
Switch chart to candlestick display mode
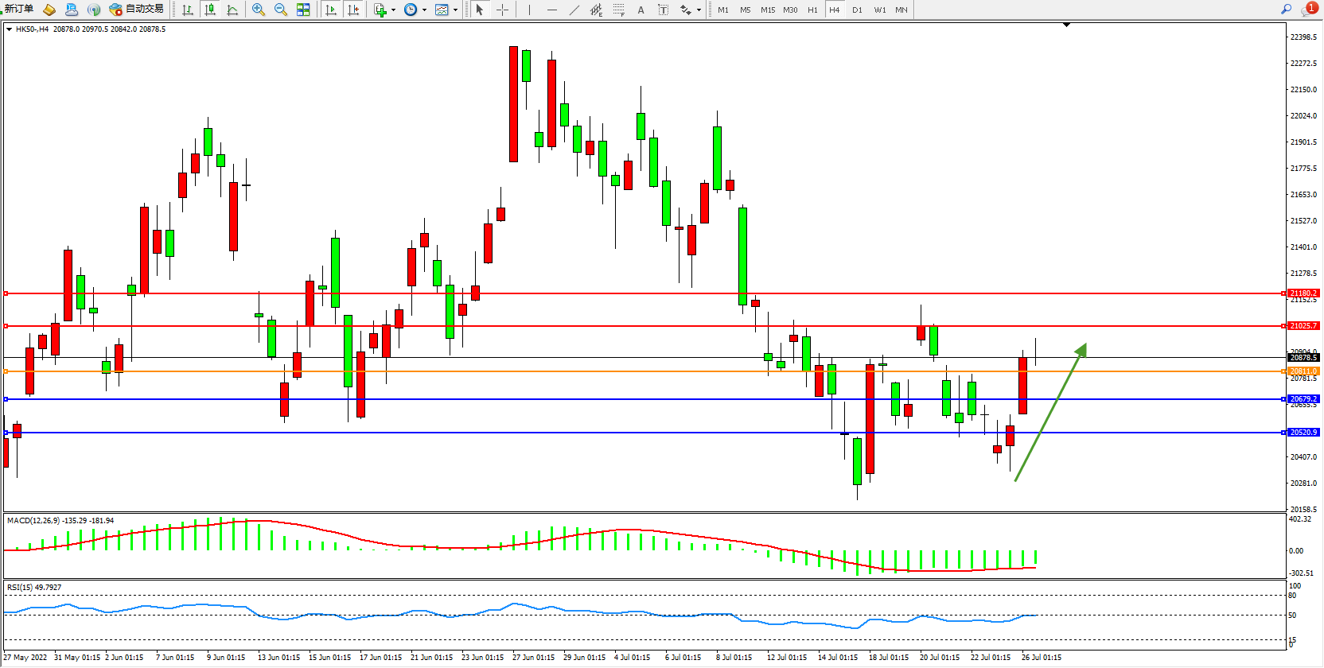click(210, 10)
